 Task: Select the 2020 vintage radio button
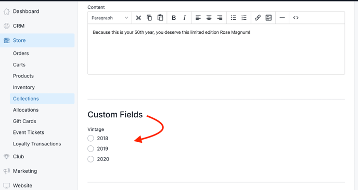(x=91, y=159)
